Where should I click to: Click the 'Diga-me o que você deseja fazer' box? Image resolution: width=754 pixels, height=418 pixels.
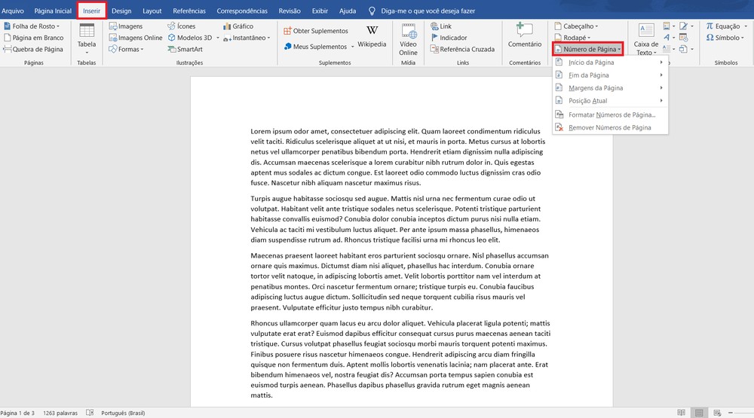tap(422, 11)
